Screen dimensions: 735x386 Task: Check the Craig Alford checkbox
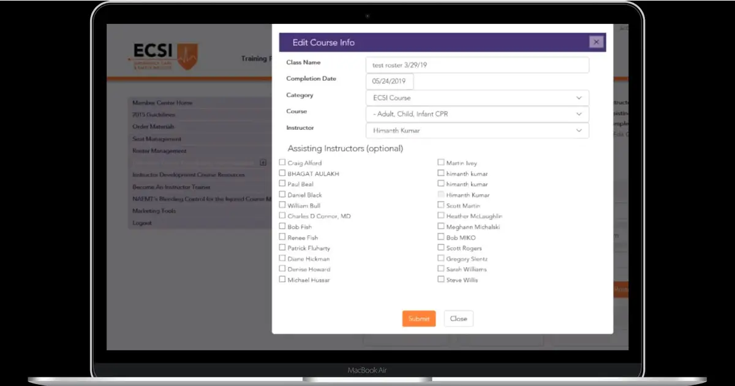tap(282, 162)
